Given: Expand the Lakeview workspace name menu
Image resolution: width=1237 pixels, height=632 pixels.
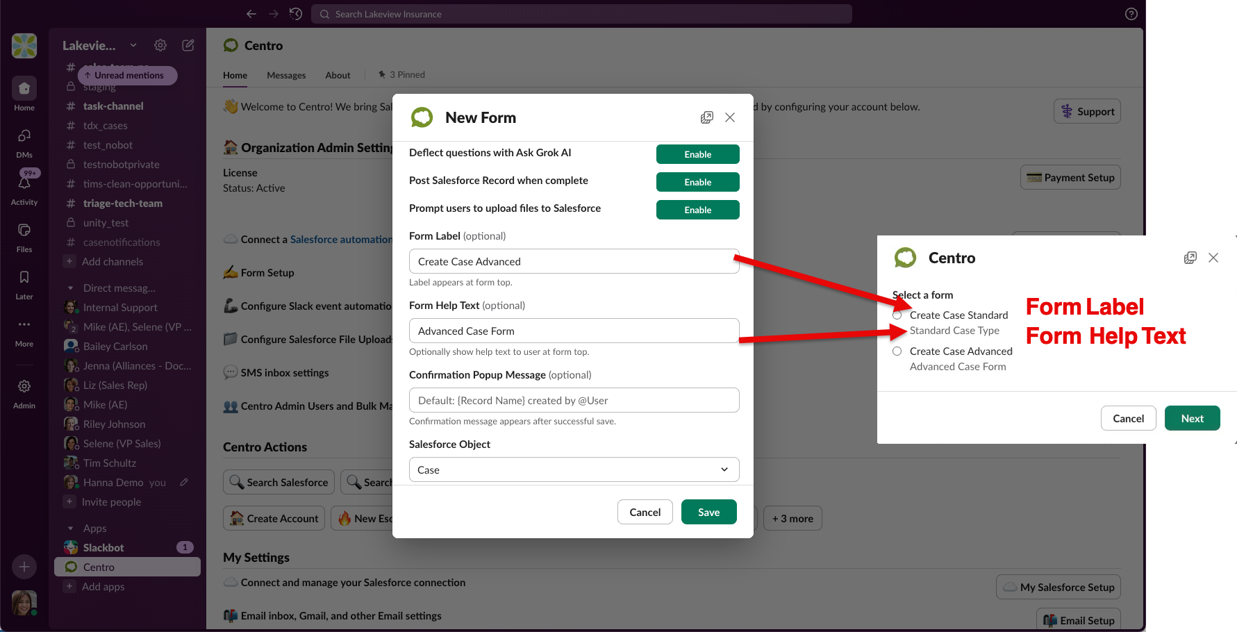Looking at the screenshot, I should point(99,46).
